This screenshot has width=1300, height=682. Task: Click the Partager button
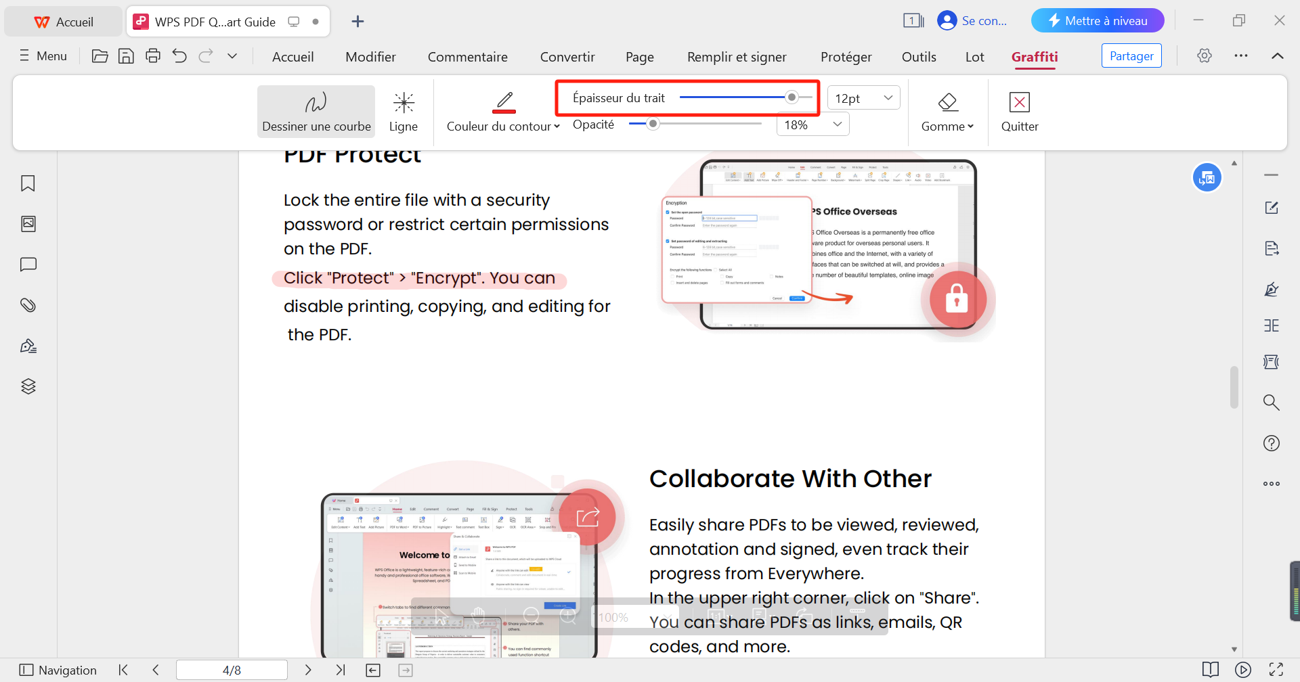point(1131,55)
